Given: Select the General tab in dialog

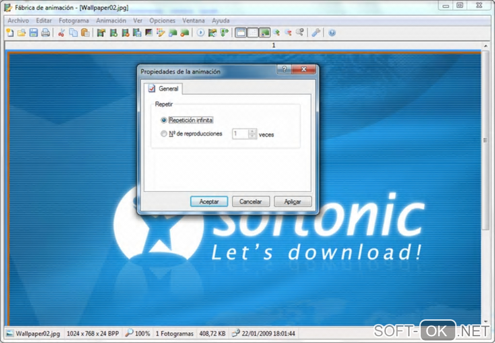Looking at the screenshot, I should [163, 89].
